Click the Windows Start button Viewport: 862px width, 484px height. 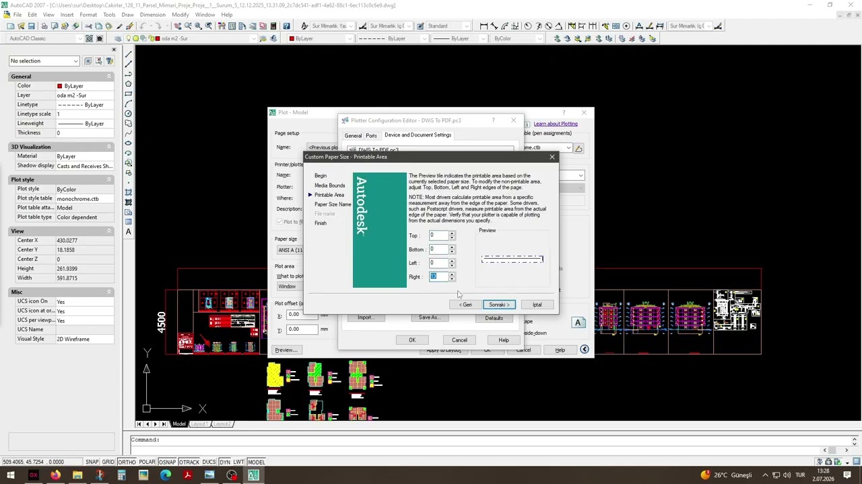click(x=11, y=475)
